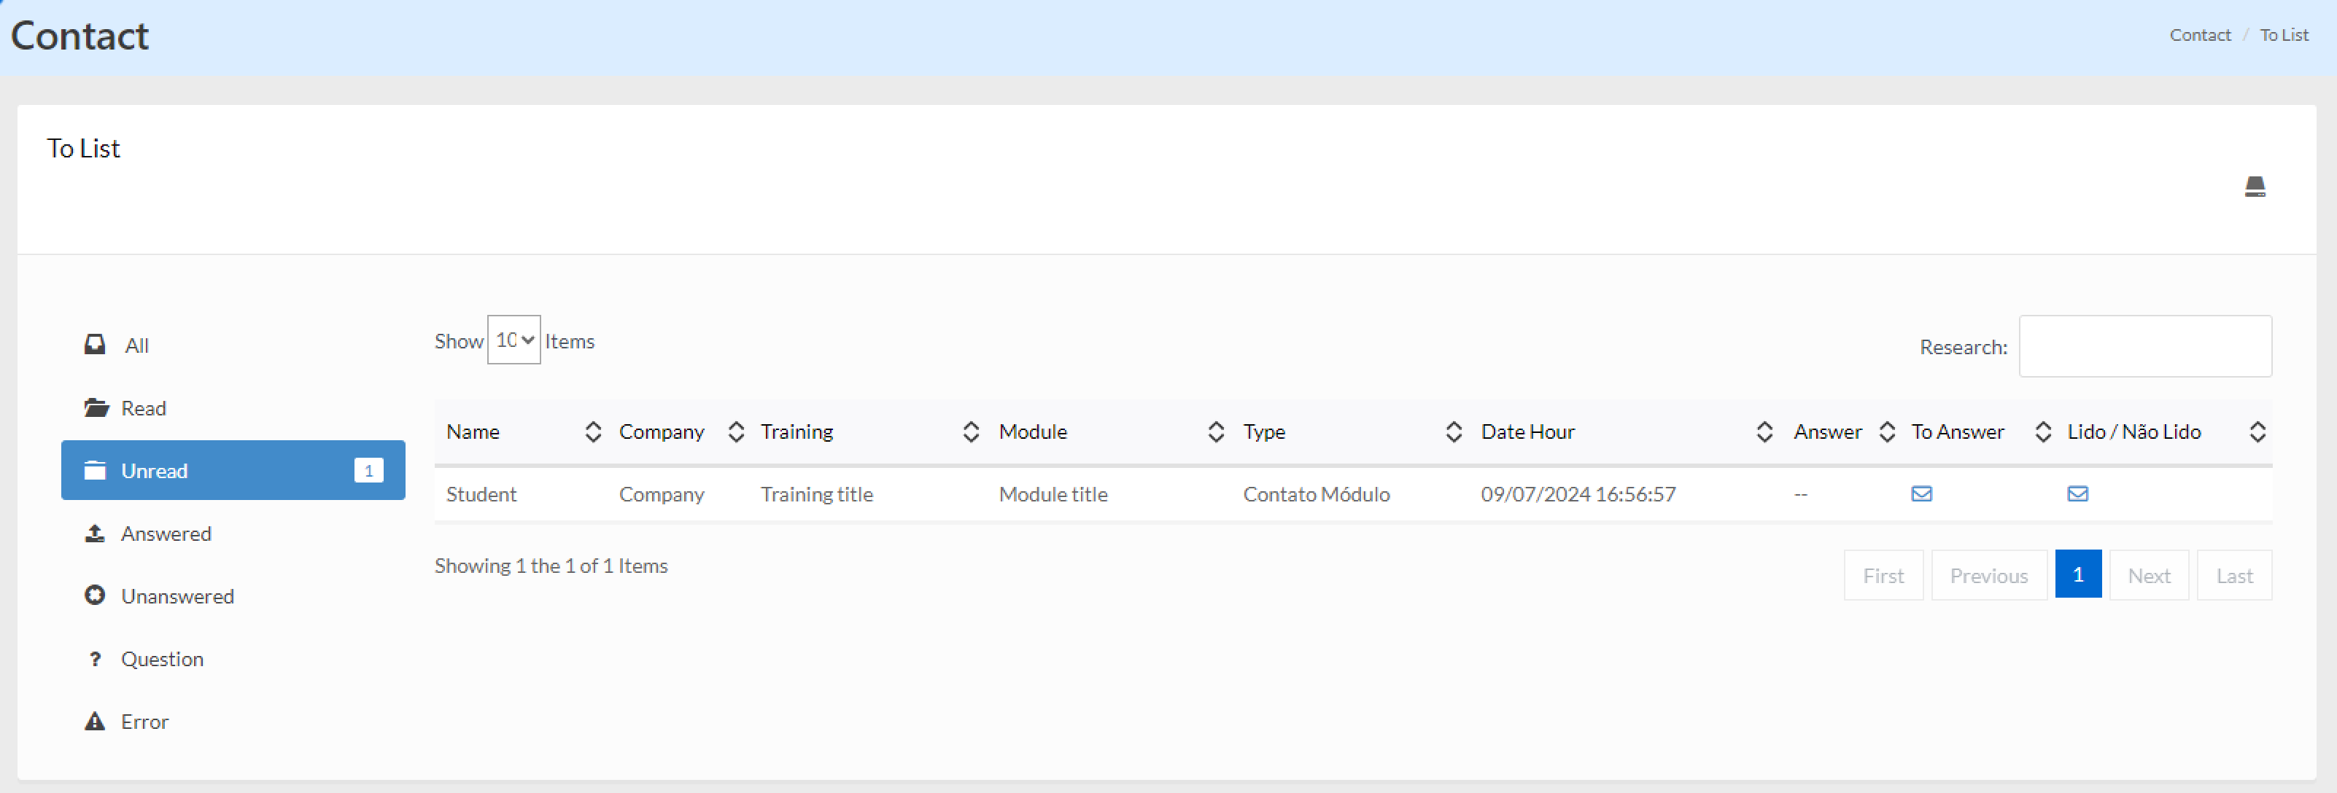Screen dimensions: 2337x793
Task: Select the All inbox filter
Action: click(x=136, y=345)
